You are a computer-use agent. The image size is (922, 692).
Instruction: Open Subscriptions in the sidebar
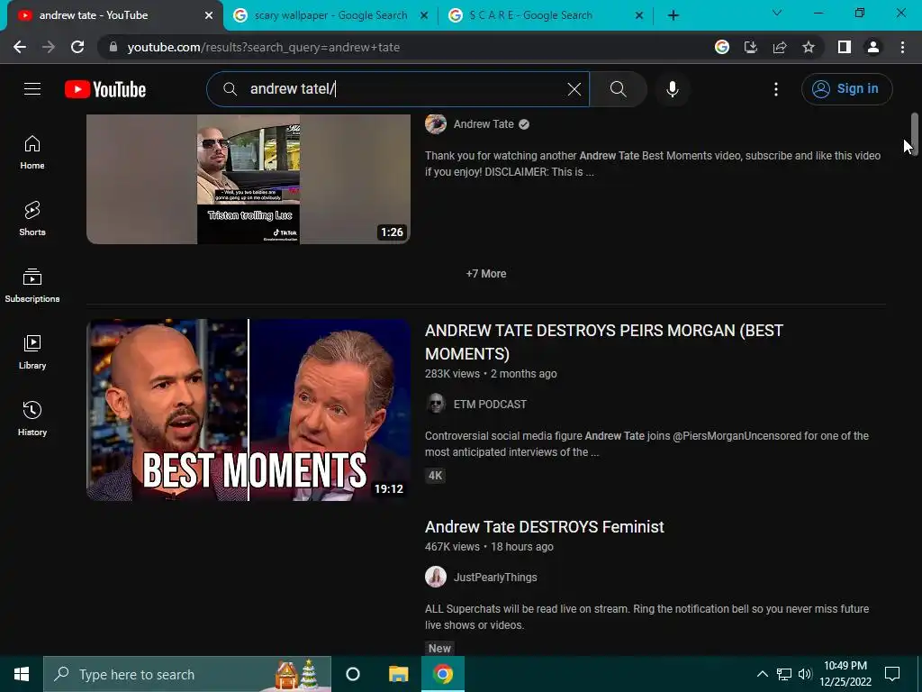[x=32, y=286]
